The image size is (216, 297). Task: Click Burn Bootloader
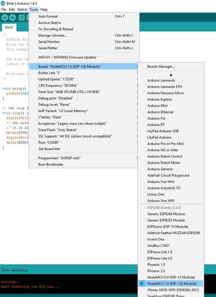84,165
